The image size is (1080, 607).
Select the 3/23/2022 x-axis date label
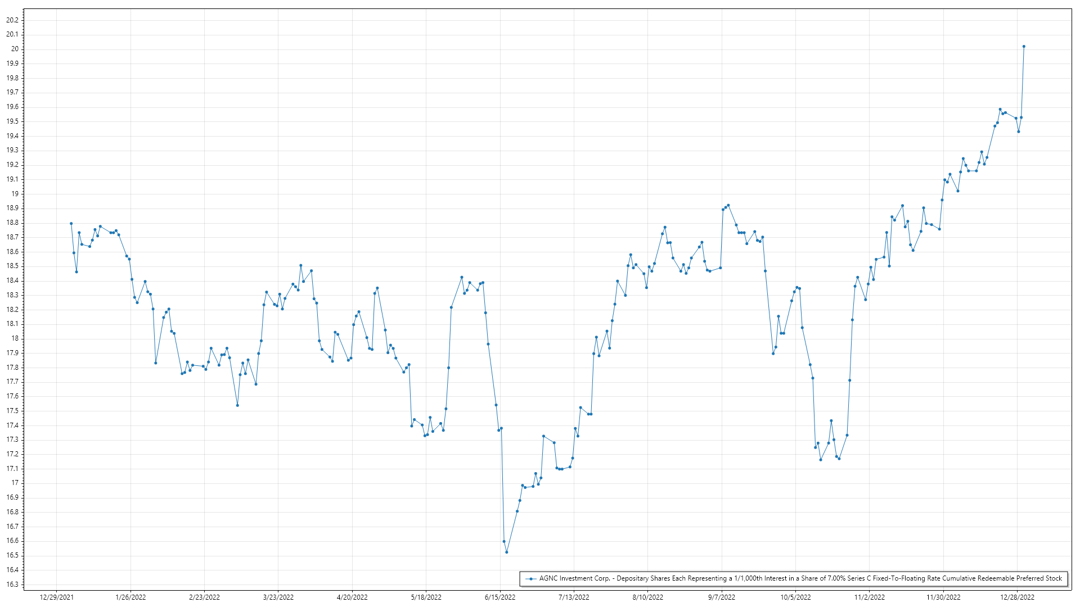click(278, 597)
